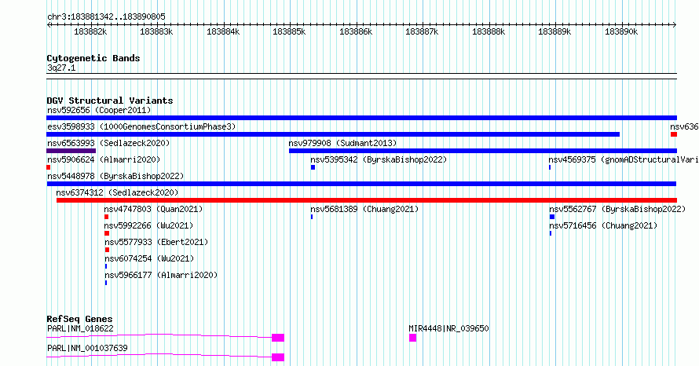699x366 pixels.
Task: Open nsv5992266 (Wu2021) label
Action: (148, 225)
